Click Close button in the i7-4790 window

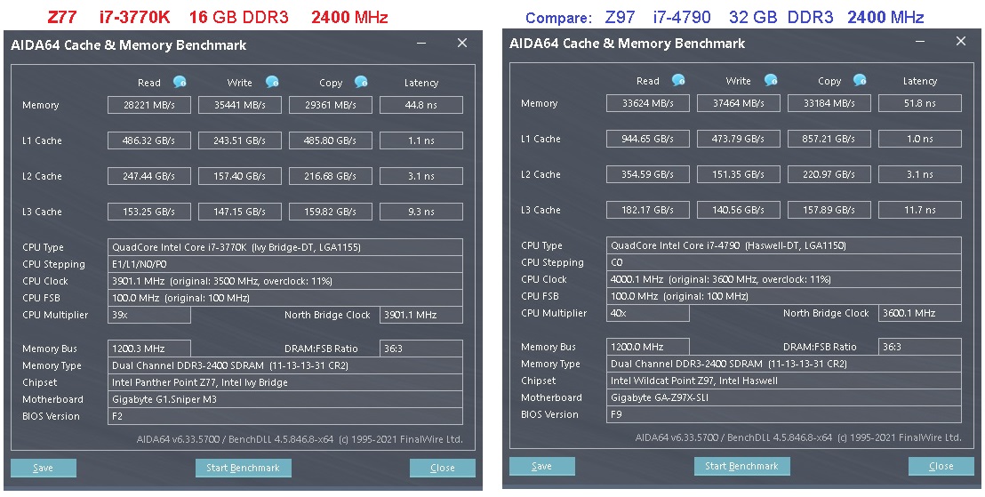point(941,466)
